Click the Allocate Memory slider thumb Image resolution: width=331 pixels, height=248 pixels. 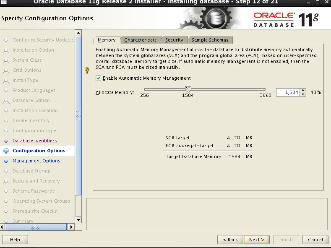(x=188, y=89)
